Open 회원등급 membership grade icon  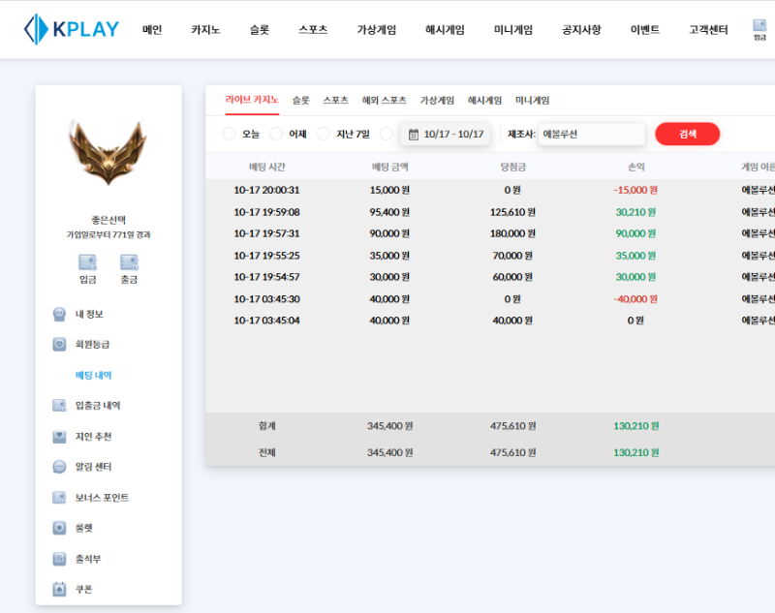point(59,344)
